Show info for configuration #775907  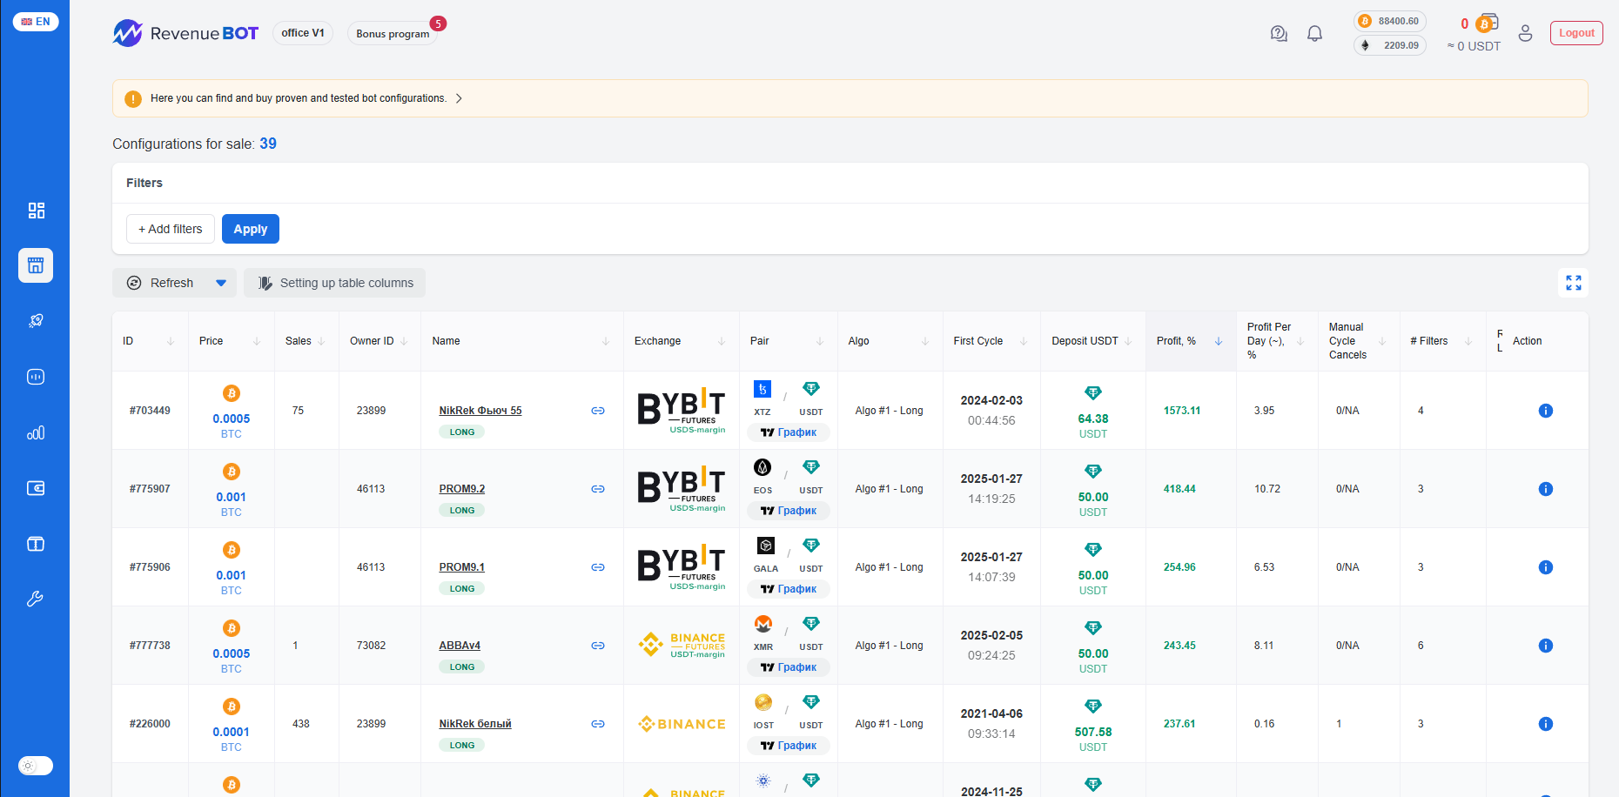[1546, 489]
